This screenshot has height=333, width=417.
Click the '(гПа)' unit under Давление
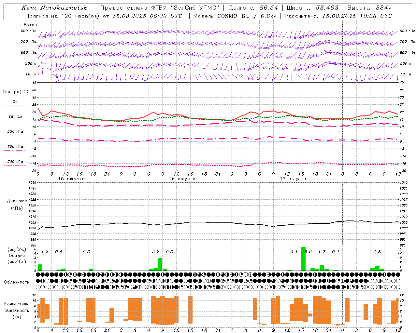[x=17, y=208]
